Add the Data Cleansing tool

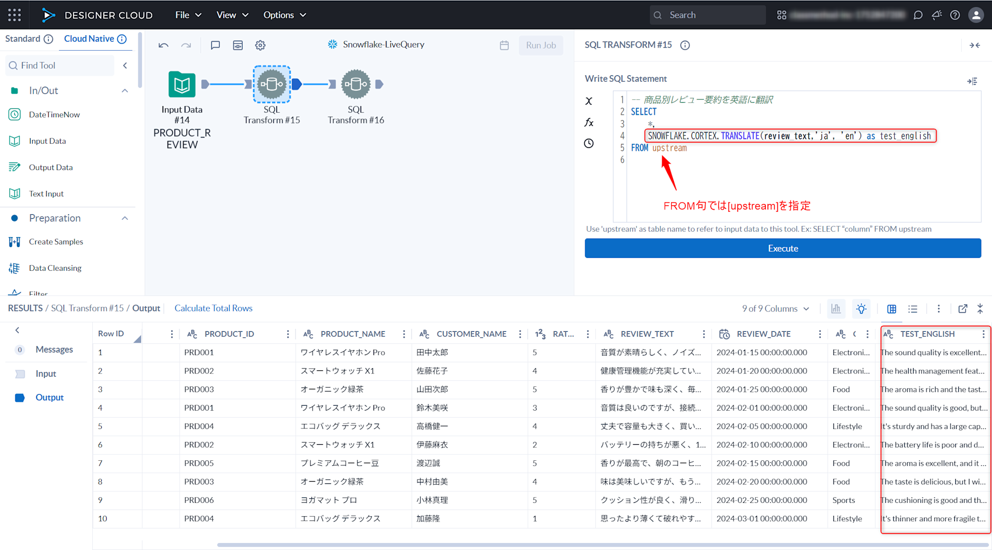tap(55, 268)
